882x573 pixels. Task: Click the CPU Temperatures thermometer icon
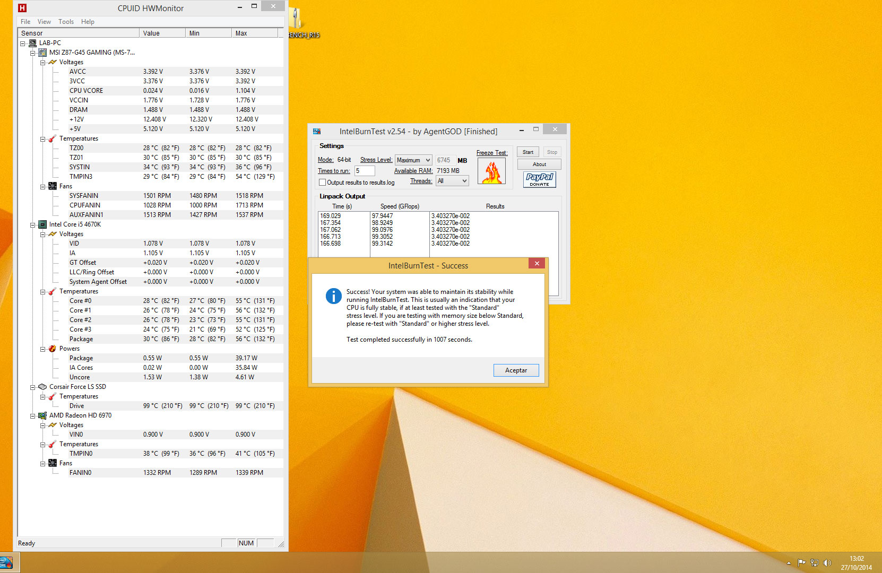coord(53,291)
